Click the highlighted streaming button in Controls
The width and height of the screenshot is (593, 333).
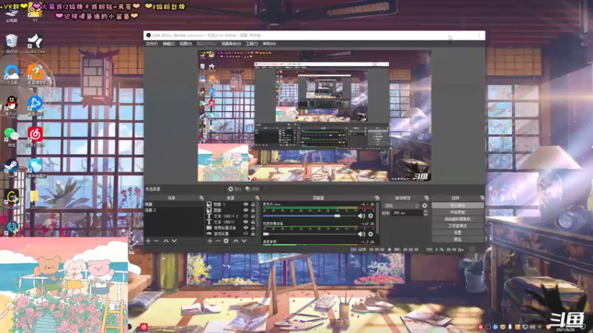point(457,206)
